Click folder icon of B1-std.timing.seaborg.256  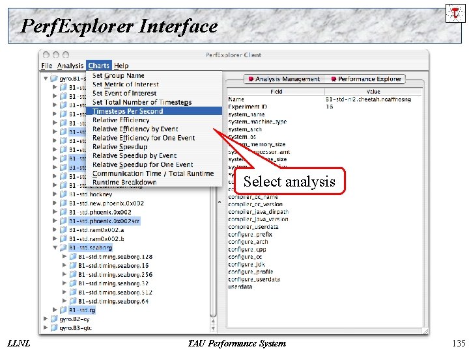pos(73,274)
